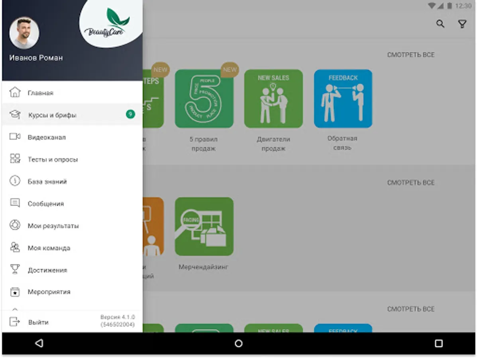Click the Мерчендайзинг caption
The width and height of the screenshot is (477, 358).
[x=203, y=267]
